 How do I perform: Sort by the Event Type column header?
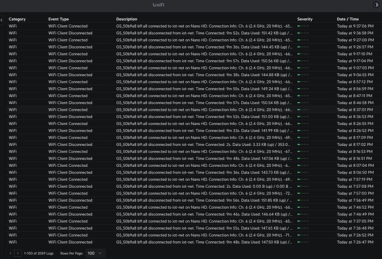point(59,19)
